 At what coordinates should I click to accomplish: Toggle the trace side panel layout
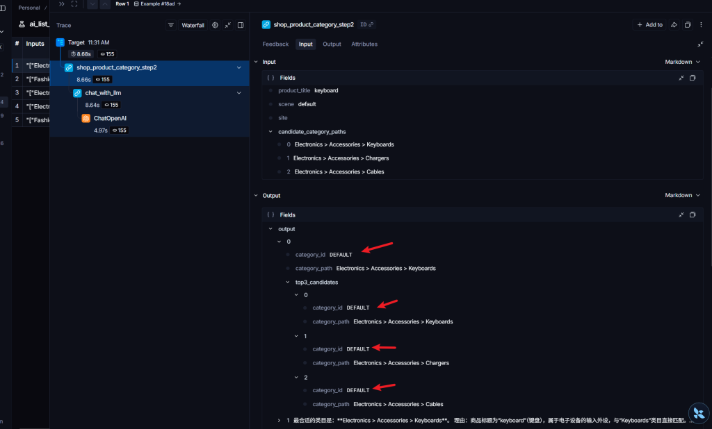[241, 25]
